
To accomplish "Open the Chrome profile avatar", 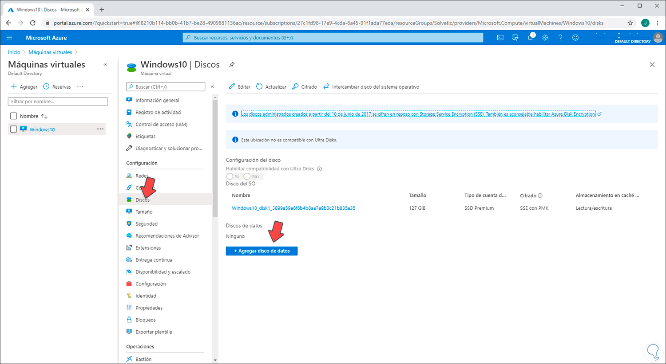I will pos(646,23).
